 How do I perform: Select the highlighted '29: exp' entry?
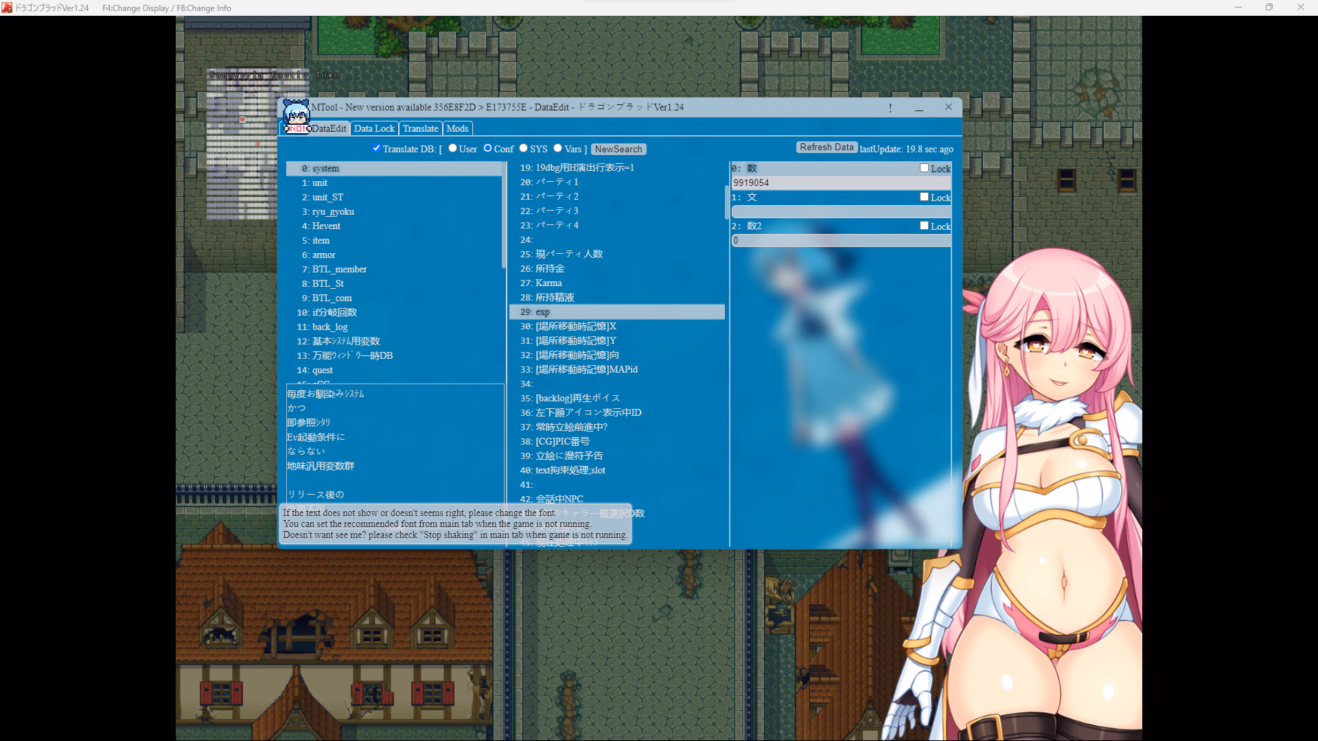coord(616,312)
